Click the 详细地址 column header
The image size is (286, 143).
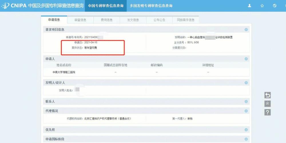coord(208,65)
